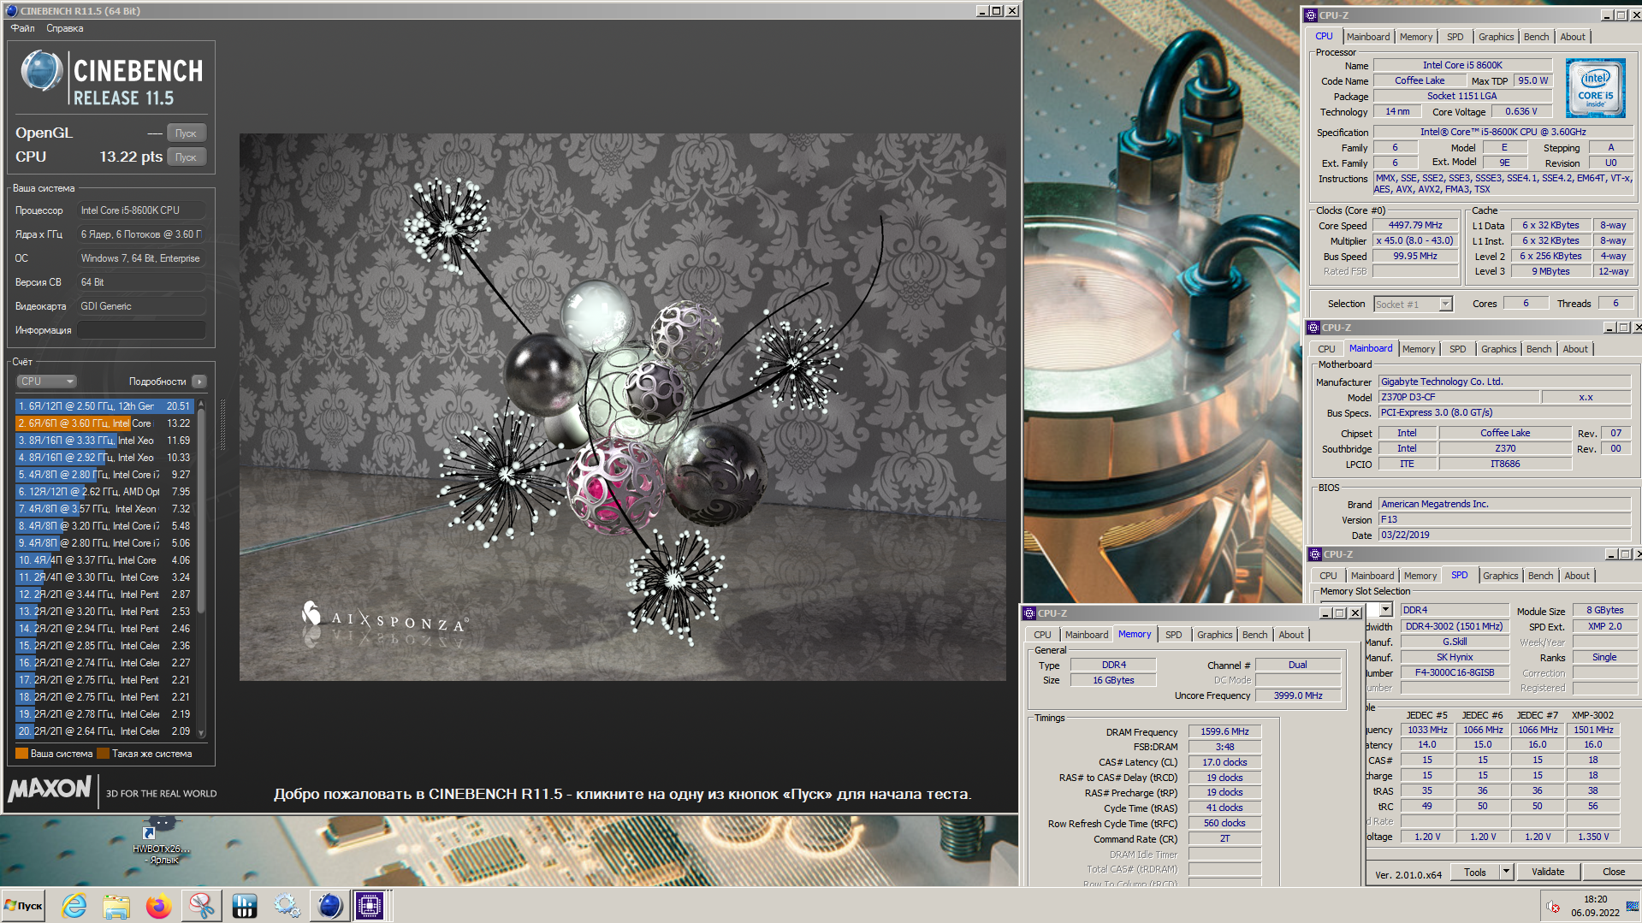Click the DRAM Frequency value 1599.6 MHz
Screen dimensions: 1642x923
click(x=1224, y=732)
